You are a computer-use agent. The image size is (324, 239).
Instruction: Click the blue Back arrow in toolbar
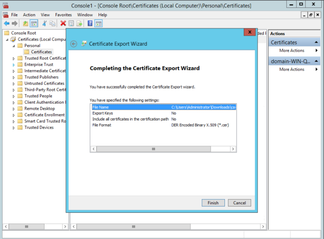click(7, 24)
